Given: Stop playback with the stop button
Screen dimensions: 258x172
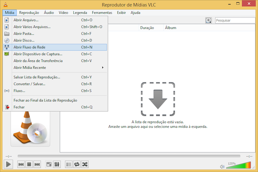Looking at the screenshot, I should [x=29, y=164].
